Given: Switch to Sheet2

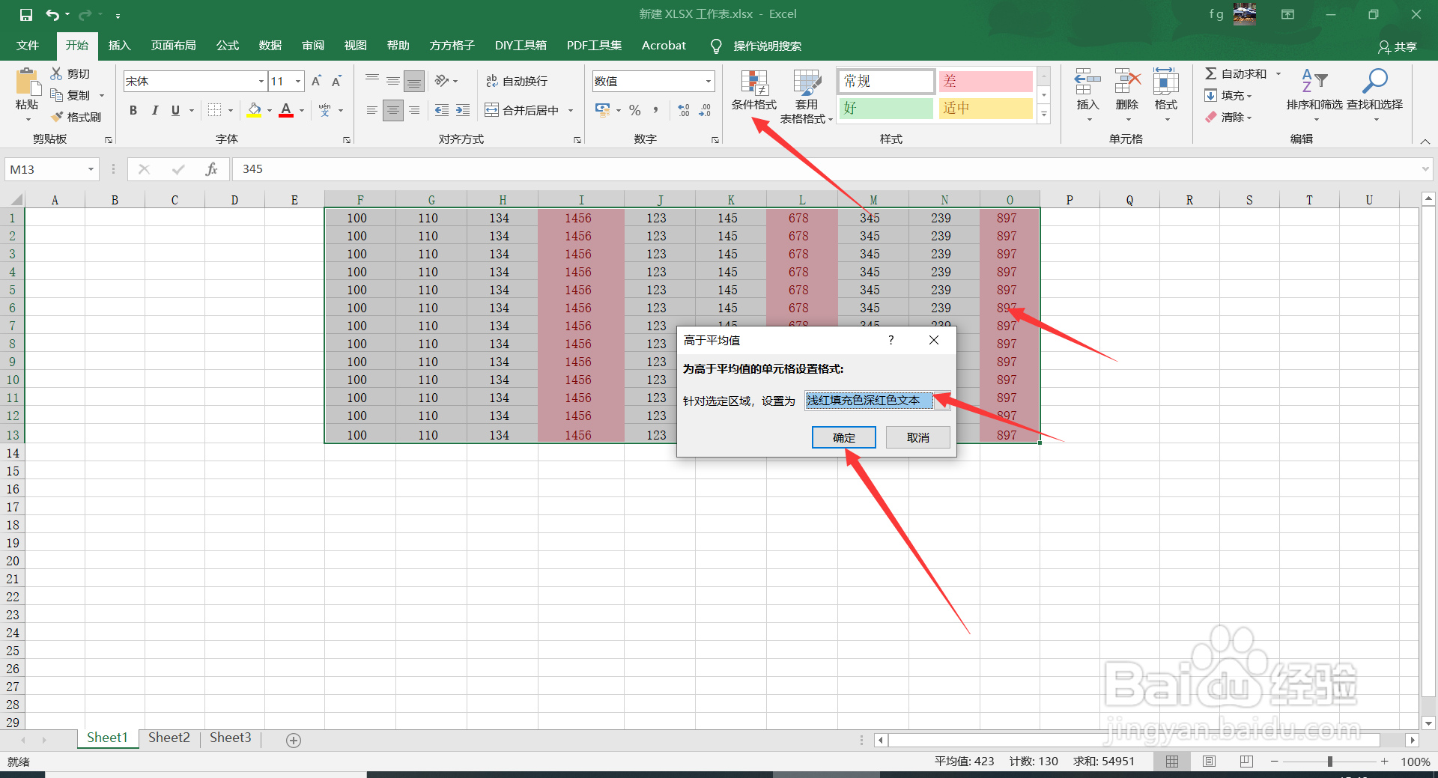Looking at the screenshot, I should click(x=169, y=738).
